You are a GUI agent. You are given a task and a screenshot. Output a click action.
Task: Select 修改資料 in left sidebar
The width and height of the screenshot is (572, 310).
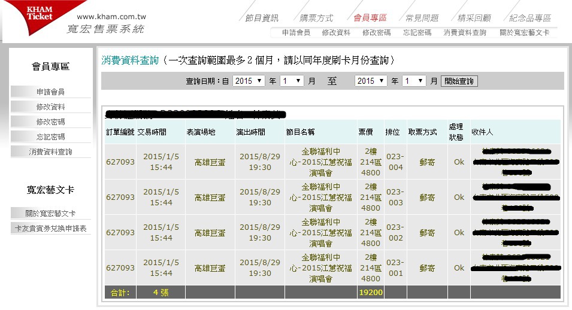pyautogui.click(x=51, y=107)
